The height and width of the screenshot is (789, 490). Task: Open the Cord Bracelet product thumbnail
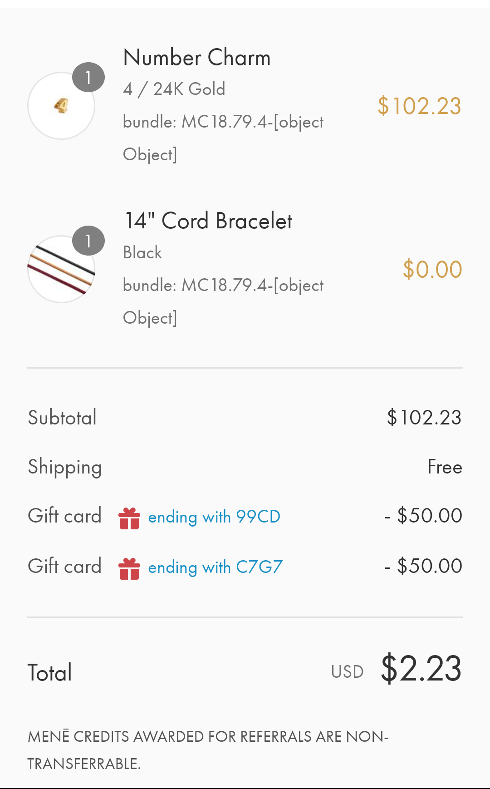click(x=61, y=269)
